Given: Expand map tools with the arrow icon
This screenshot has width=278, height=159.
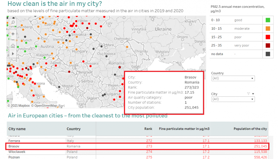Looking at the screenshot, I should point(13,53).
